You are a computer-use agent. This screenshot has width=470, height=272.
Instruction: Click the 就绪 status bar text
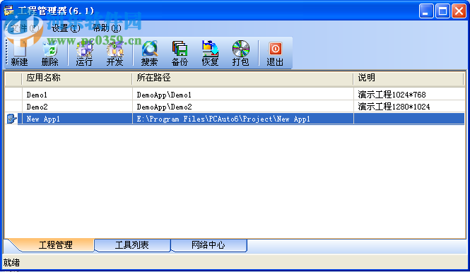pos(12,263)
